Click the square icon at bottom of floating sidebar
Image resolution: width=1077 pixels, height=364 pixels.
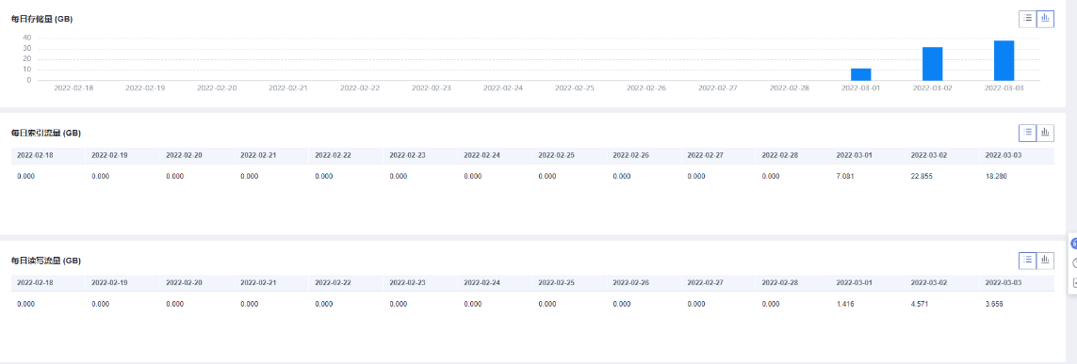click(x=1073, y=282)
